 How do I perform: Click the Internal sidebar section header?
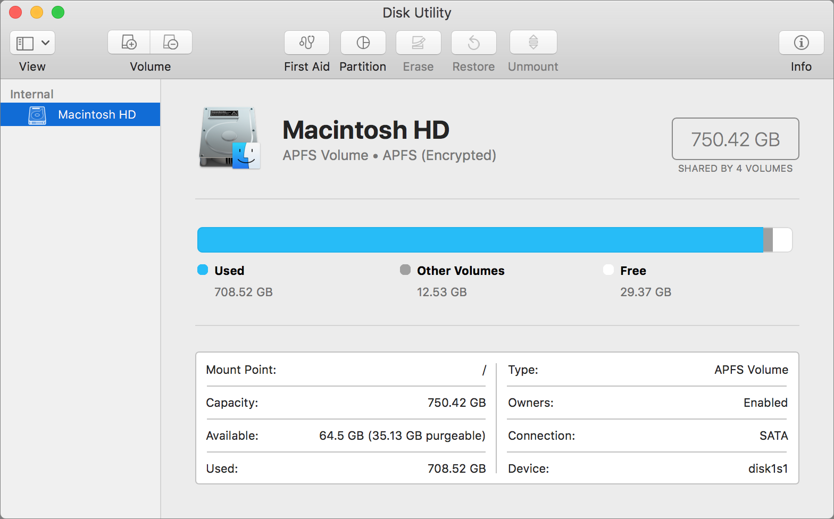point(32,94)
